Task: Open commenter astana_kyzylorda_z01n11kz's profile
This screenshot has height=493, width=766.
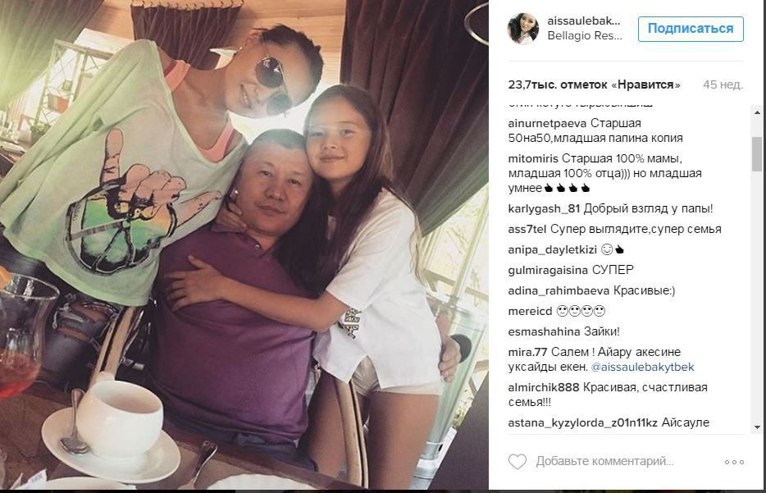Action: click(x=583, y=422)
